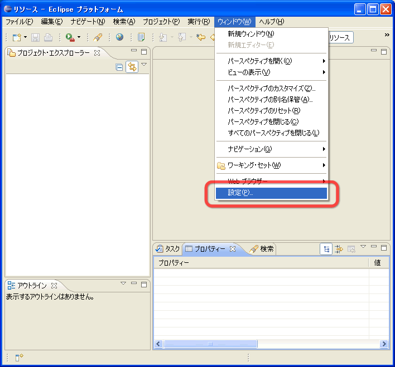Click the Properties horizontal scrollbar thumb

[x=210, y=344]
